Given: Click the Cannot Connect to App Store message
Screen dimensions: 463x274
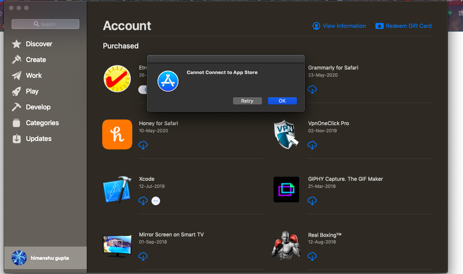Looking at the screenshot, I should click(x=222, y=73).
